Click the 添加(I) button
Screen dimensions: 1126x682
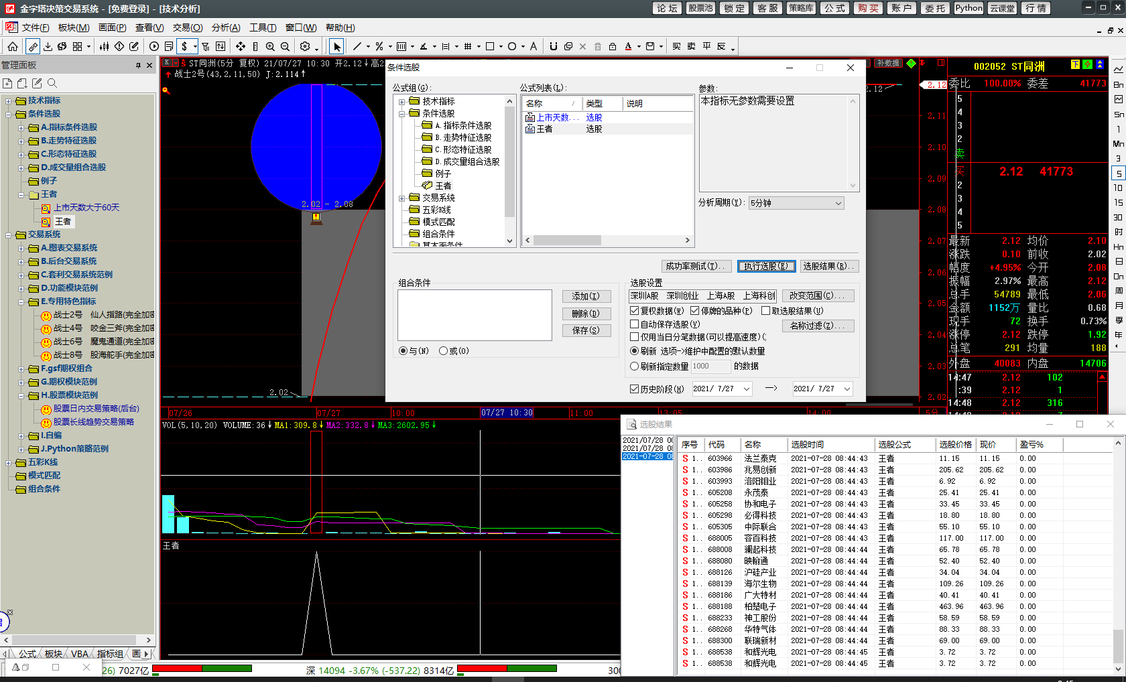[586, 296]
